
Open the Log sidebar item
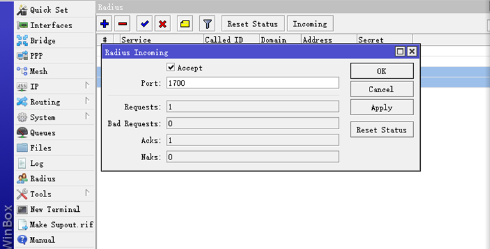point(55,163)
